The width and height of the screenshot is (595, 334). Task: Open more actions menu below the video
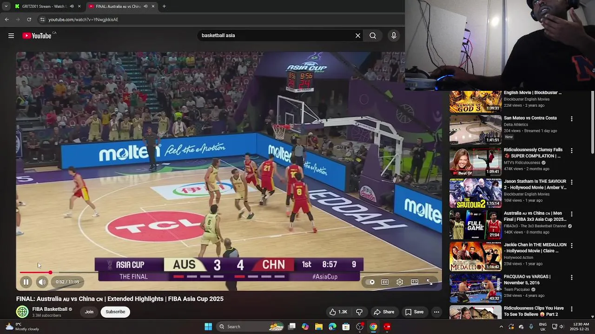[436, 312]
